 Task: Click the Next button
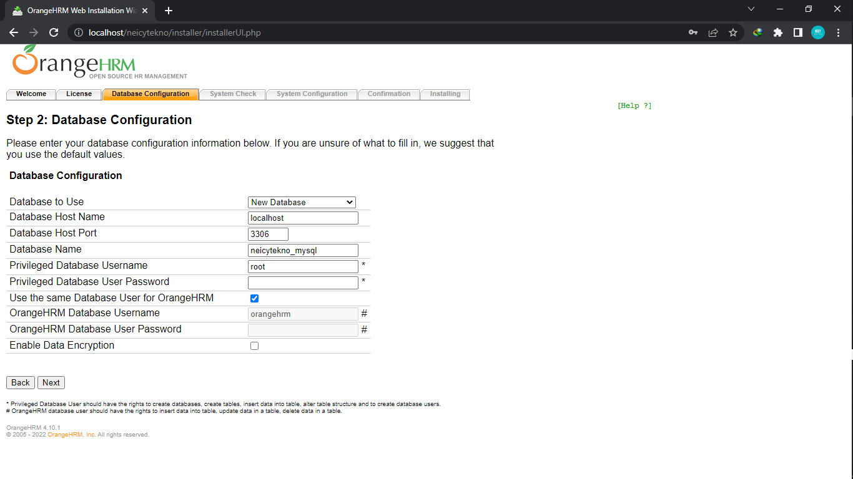[x=51, y=383]
